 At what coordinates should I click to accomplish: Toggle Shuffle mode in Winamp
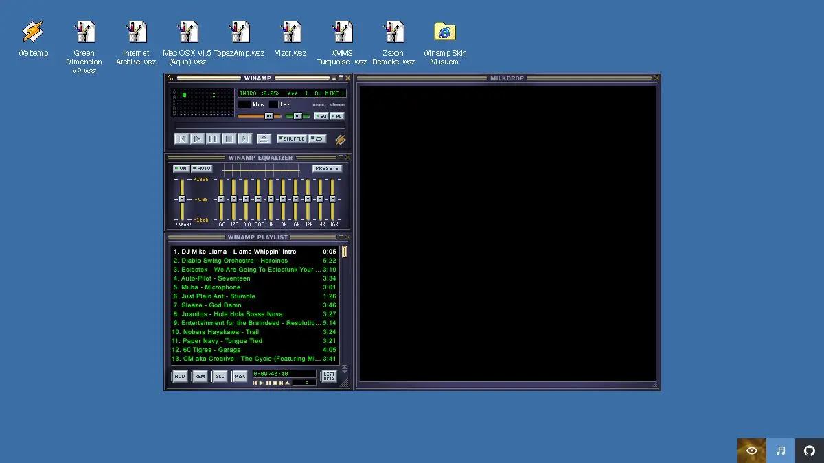[292, 139]
